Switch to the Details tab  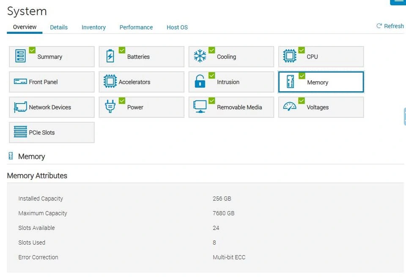click(59, 27)
